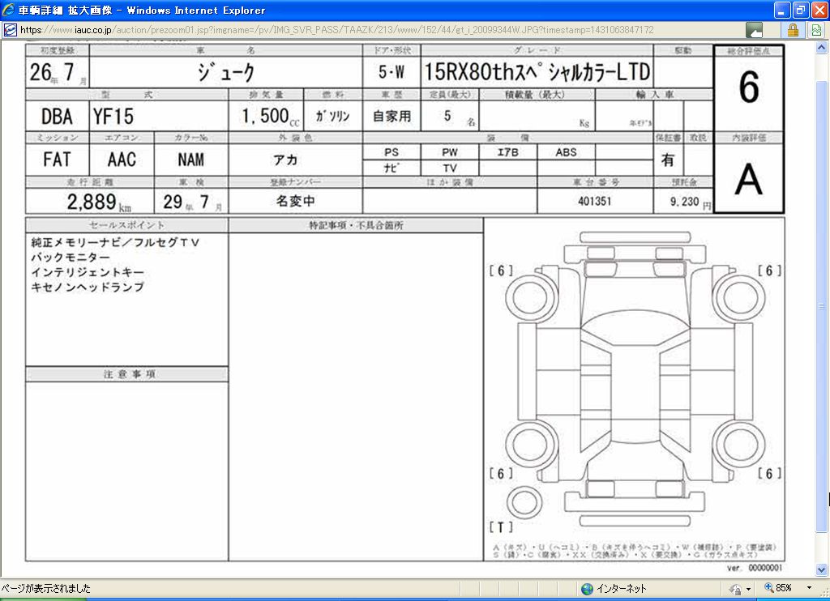Click the dark arrow icon in address bar
830x601 pixels.
click(x=754, y=30)
